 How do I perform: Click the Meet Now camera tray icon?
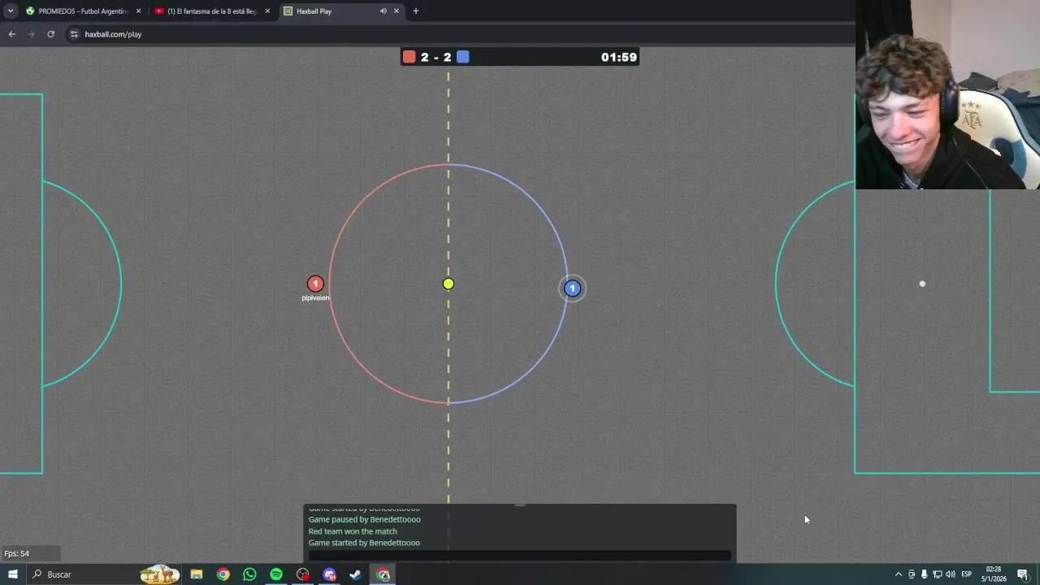(x=911, y=574)
